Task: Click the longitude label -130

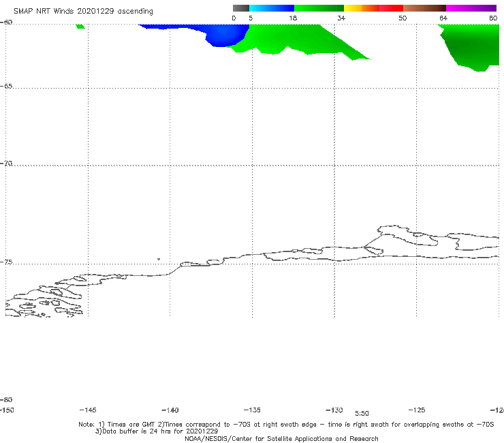Action: (x=334, y=410)
